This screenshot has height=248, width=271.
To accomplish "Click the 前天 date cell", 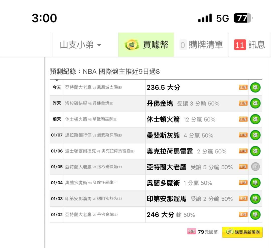I will (57, 119).
